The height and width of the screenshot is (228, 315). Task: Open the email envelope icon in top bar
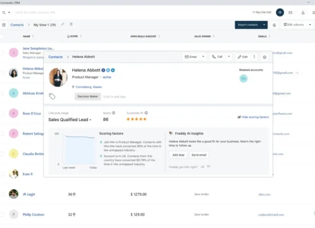pos(290,13)
